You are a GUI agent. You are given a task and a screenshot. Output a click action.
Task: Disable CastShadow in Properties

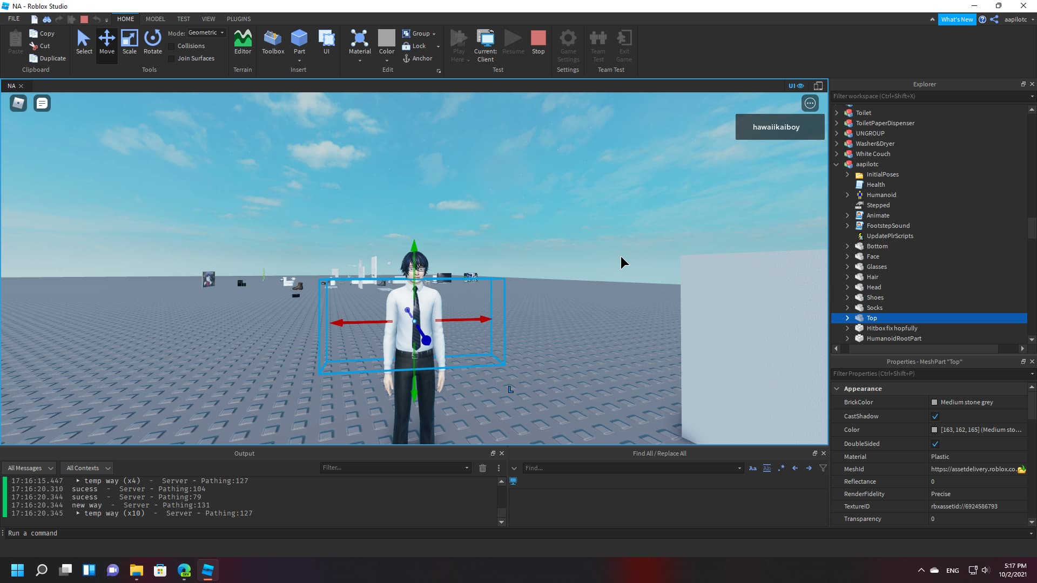coord(935,416)
